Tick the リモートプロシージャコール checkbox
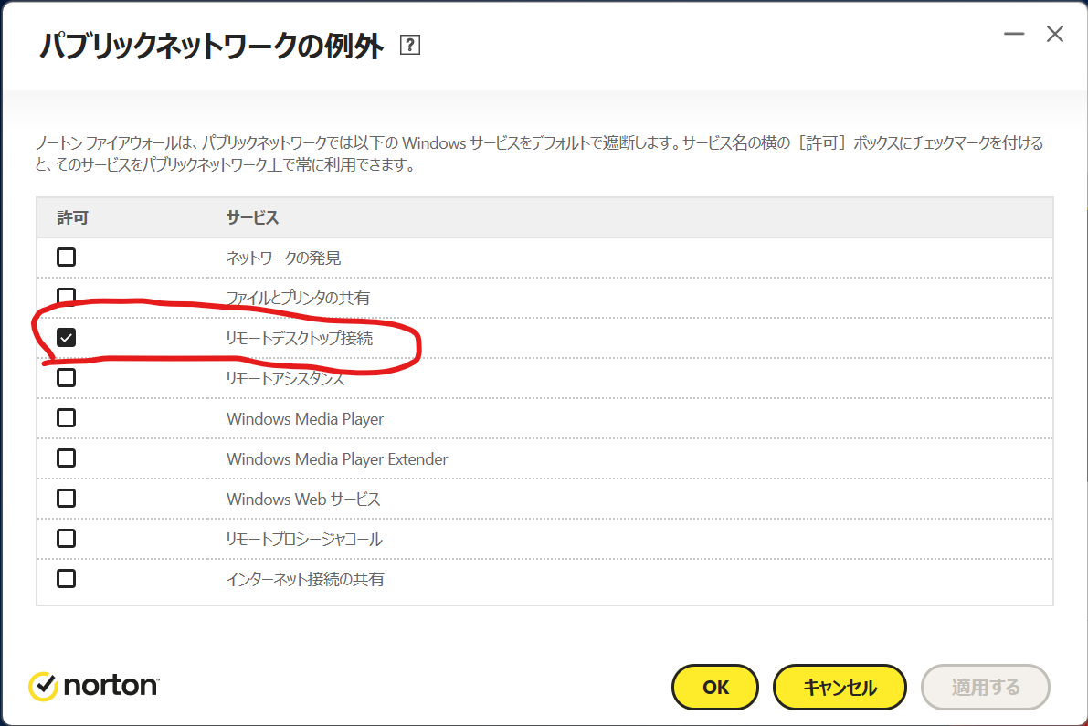The width and height of the screenshot is (1088, 726). pos(66,539)
